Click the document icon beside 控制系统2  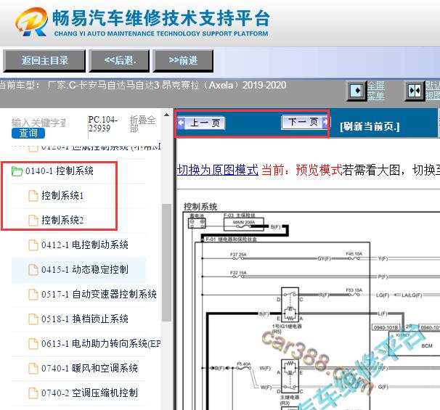[x=33, y=220]
